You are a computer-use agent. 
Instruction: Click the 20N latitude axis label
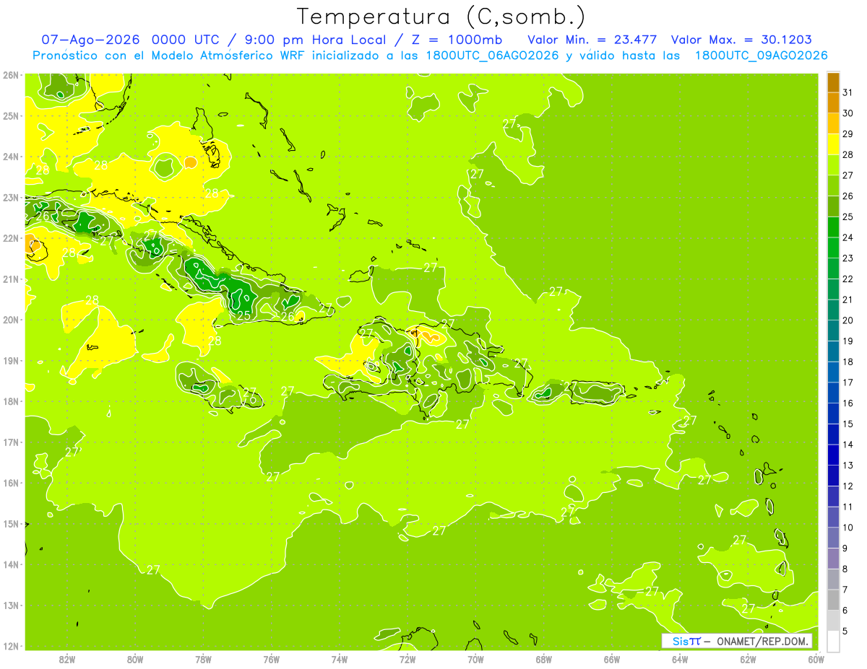11,320
